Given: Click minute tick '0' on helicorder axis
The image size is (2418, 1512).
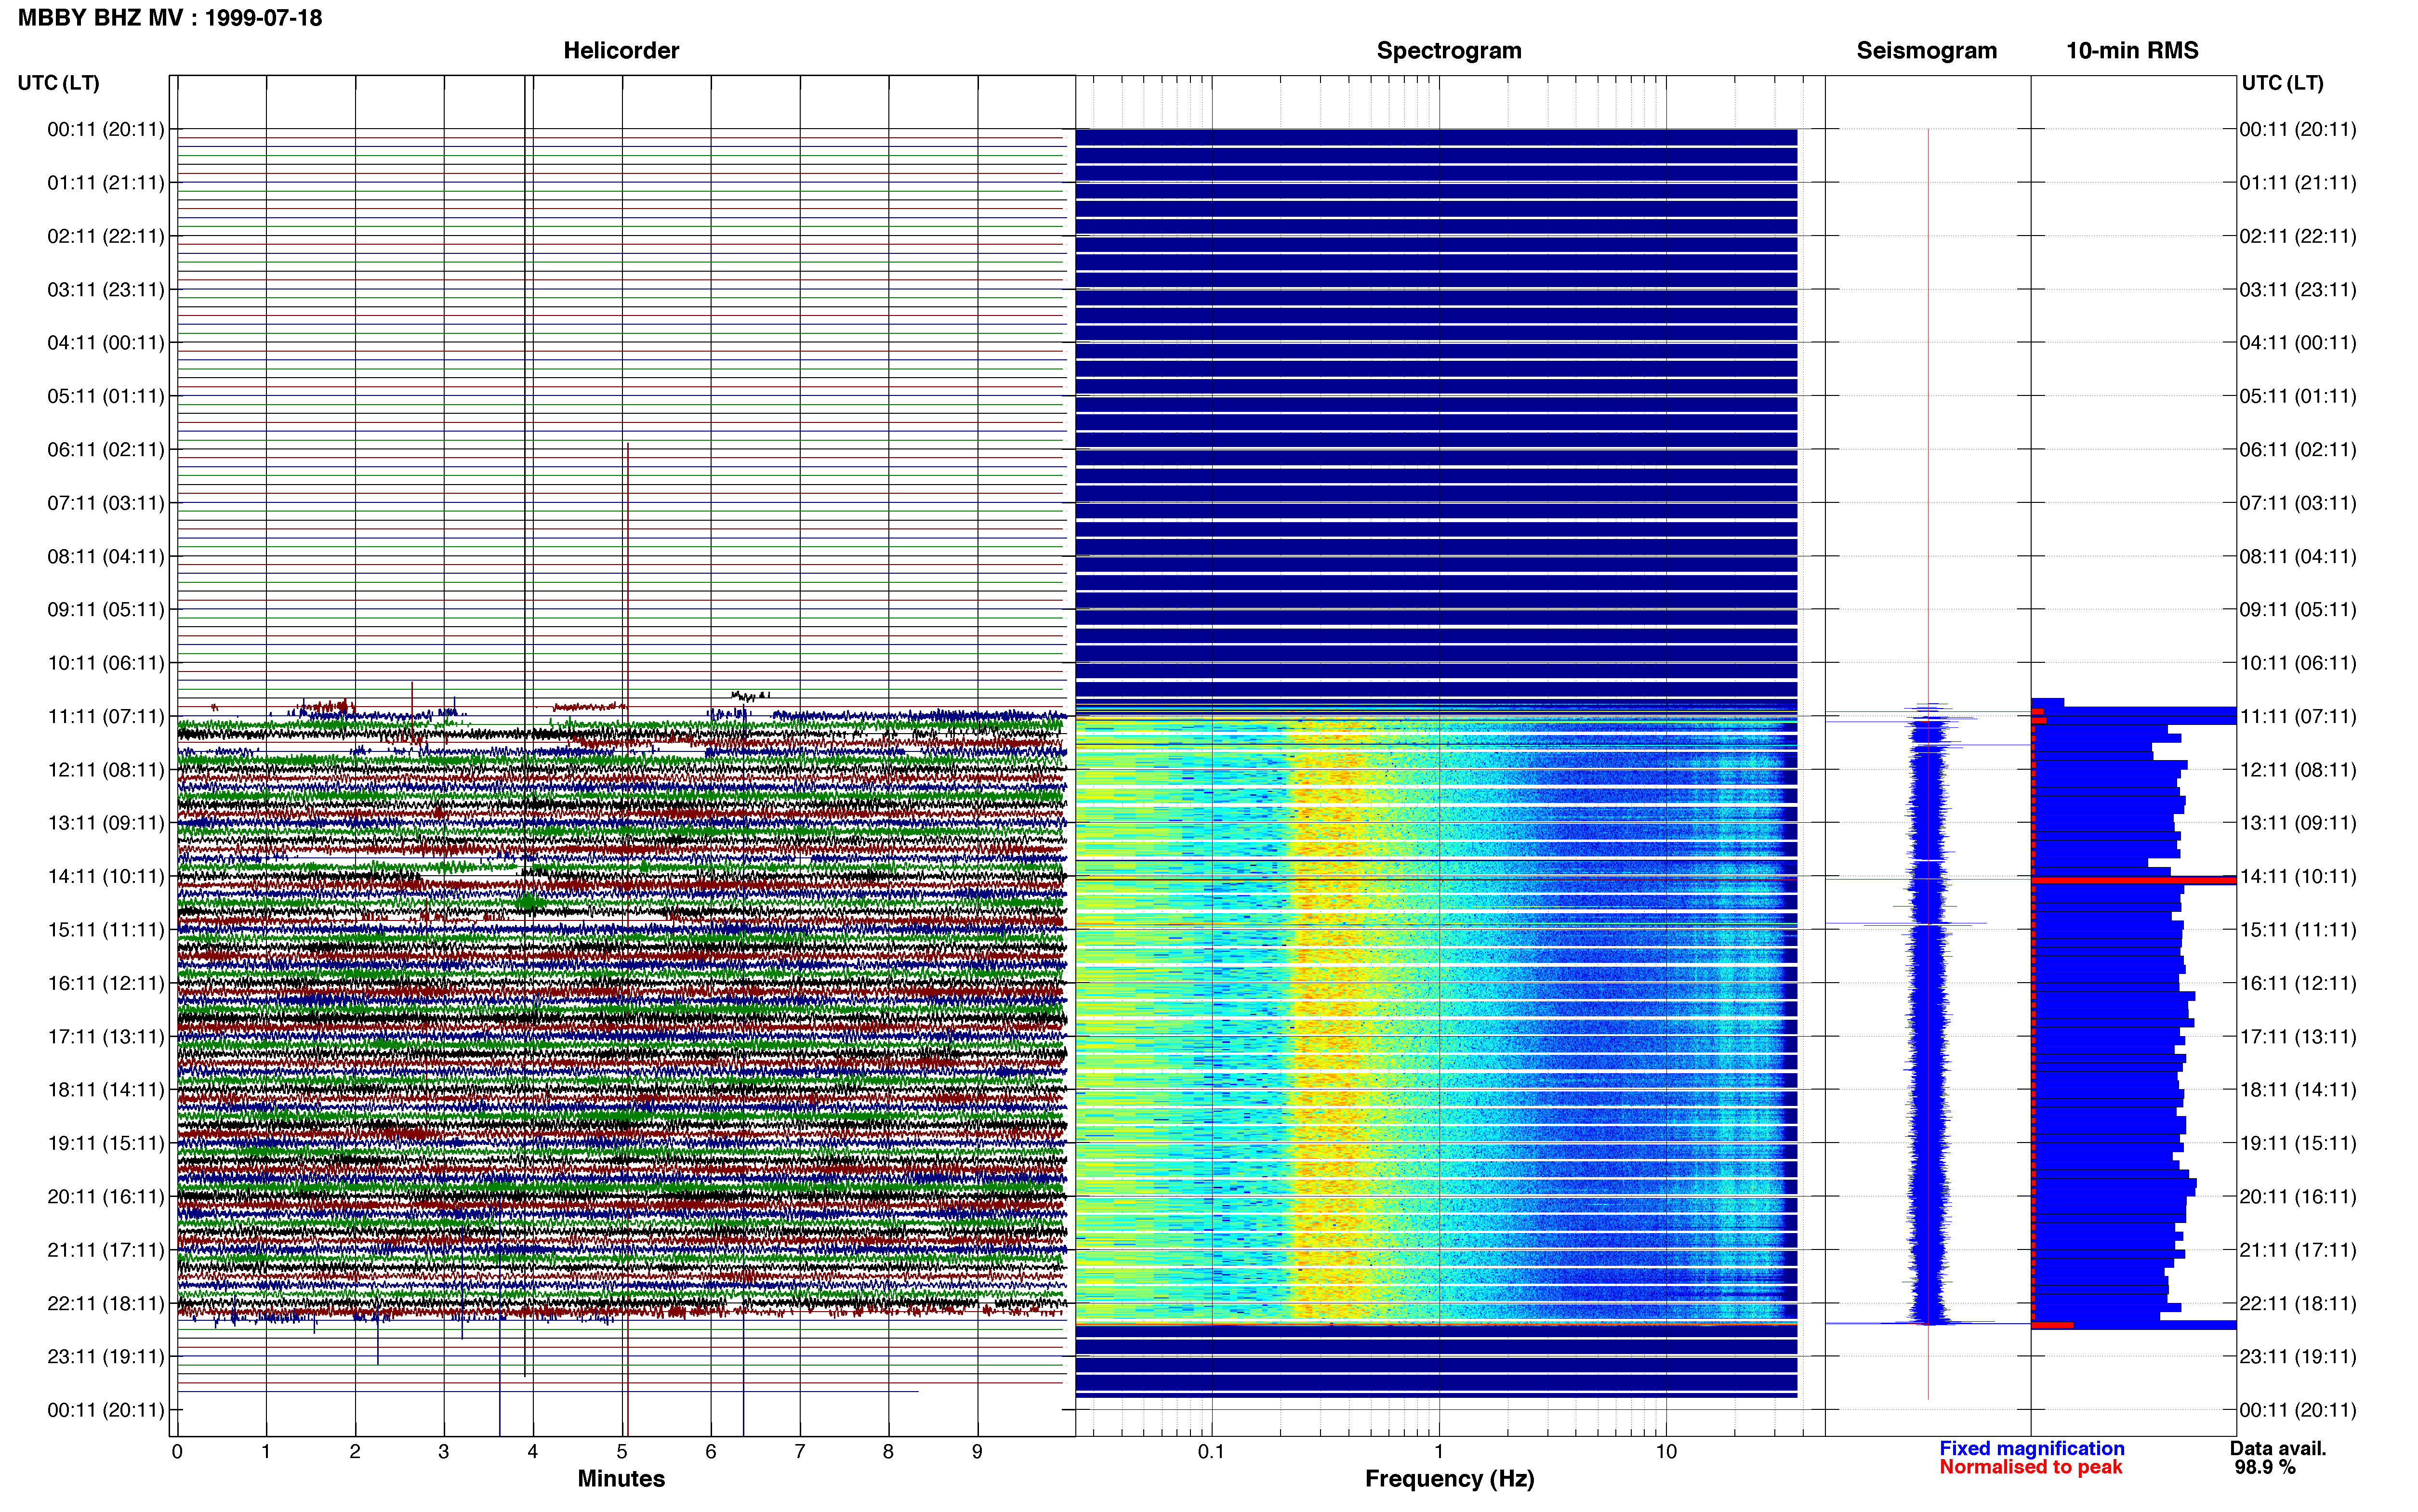Looking at the screenshot, I should (177, 1452).
